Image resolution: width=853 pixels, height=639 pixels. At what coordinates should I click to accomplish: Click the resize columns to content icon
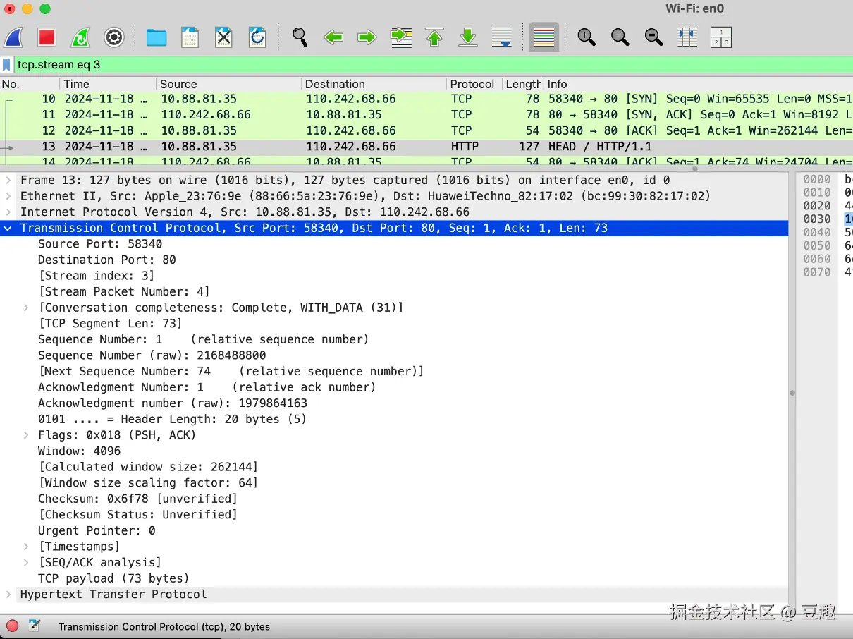coord(687,37)
